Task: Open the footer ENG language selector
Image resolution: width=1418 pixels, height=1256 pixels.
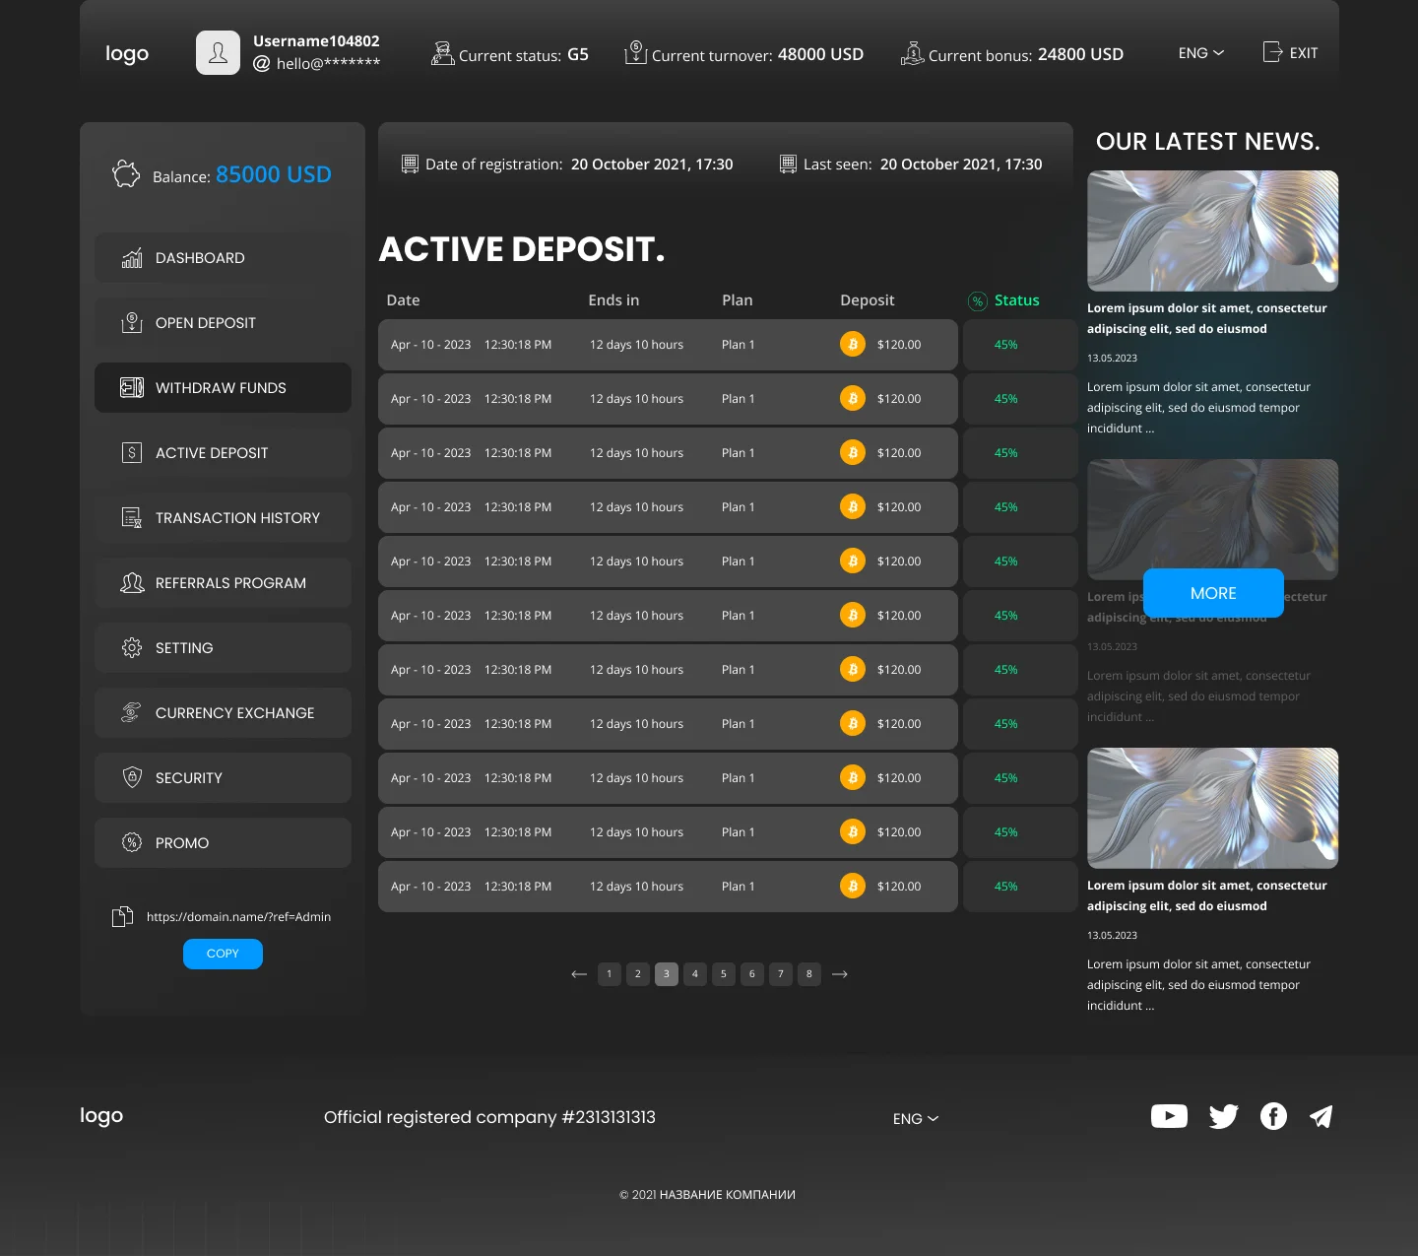Action: pos(915,1119)
